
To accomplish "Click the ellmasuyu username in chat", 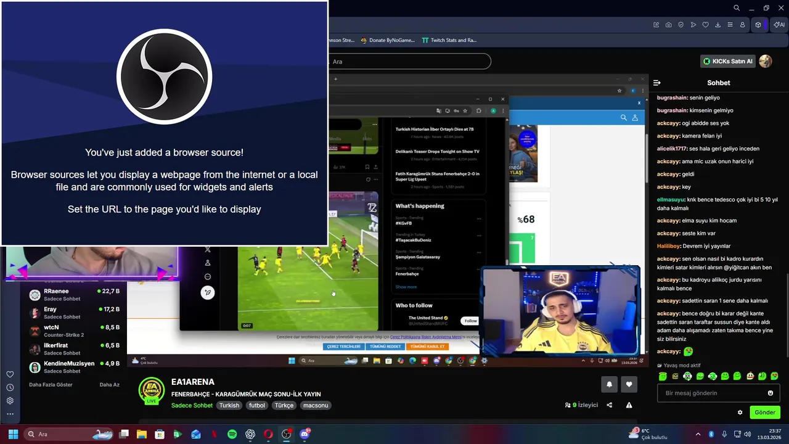I will [x=671, y=200].
